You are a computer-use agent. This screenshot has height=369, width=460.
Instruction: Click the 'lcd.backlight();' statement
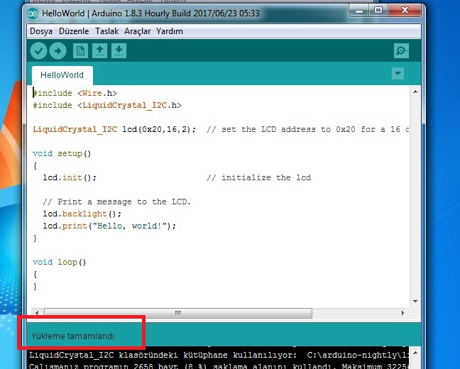coord(82,214)
